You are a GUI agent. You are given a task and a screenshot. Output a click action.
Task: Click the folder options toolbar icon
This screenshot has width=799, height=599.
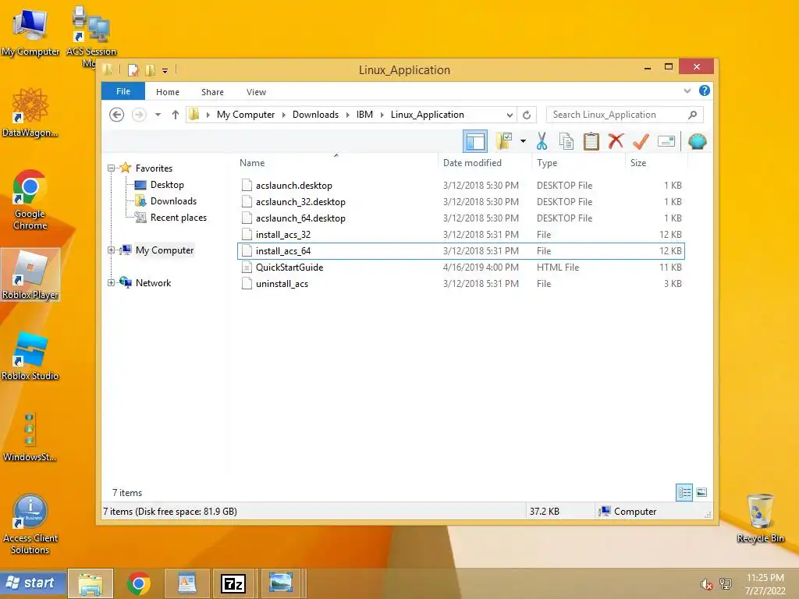[x=504, y=141]
